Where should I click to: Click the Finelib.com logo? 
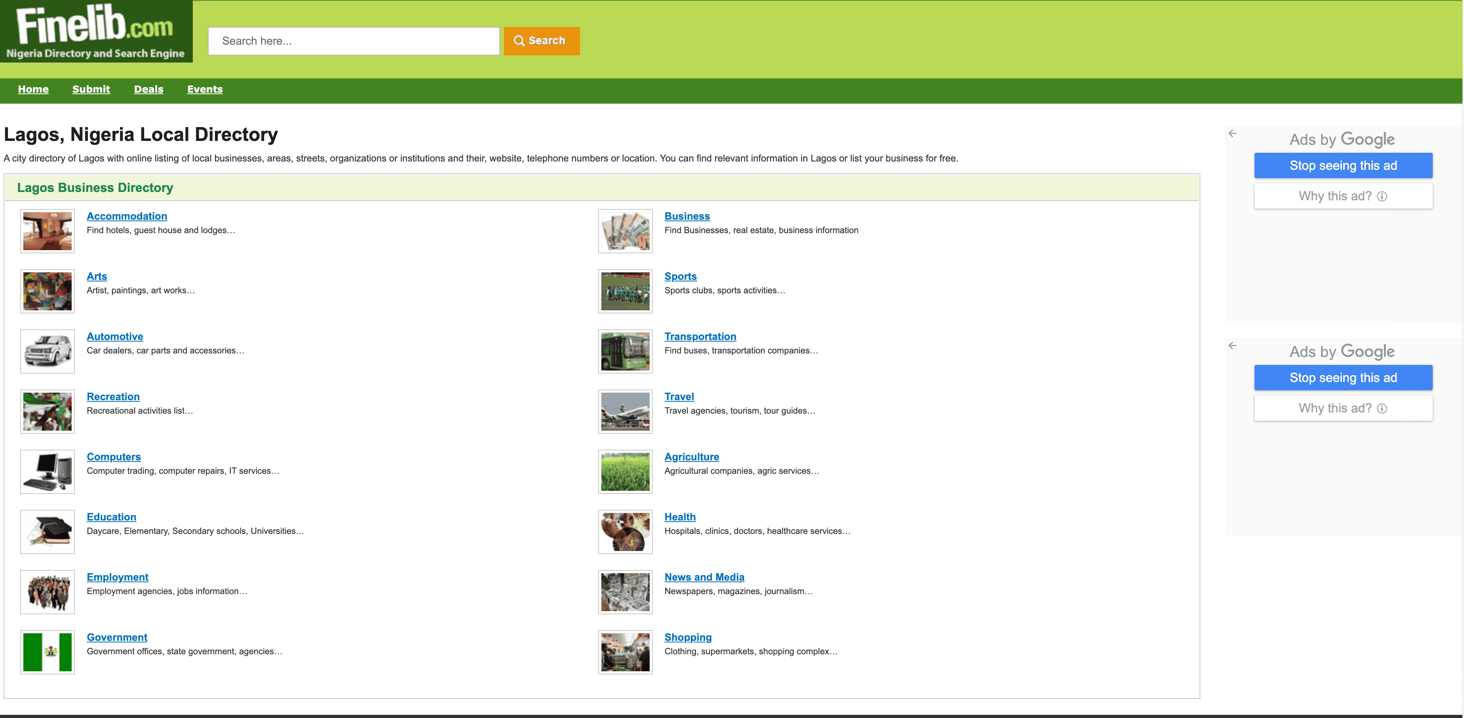[x=96, y=31]
